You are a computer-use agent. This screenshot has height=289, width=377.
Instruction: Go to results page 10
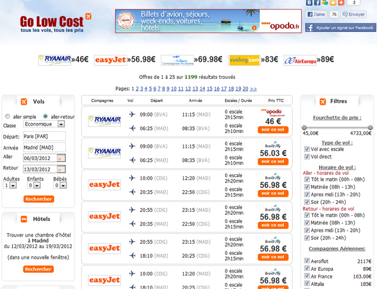(x=174, y=89)
